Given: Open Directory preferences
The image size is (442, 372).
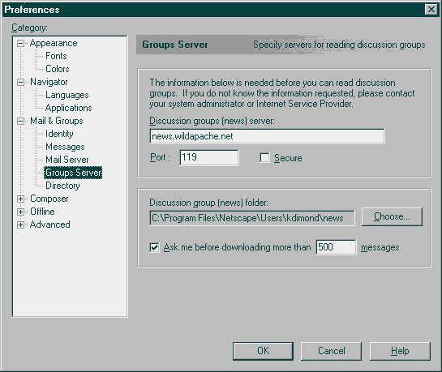Looking at the screenshot, I should tap(62, 186).
